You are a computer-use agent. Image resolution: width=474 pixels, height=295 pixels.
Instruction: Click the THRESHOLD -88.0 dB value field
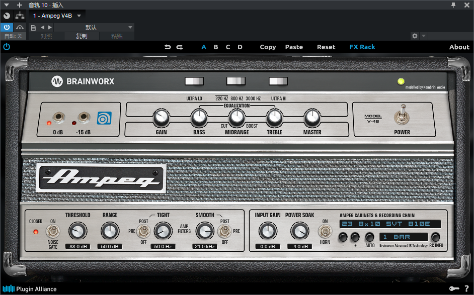tap(77, 246)
